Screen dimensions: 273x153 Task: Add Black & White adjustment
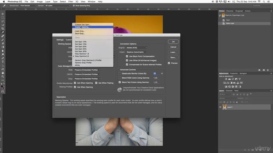231,83
